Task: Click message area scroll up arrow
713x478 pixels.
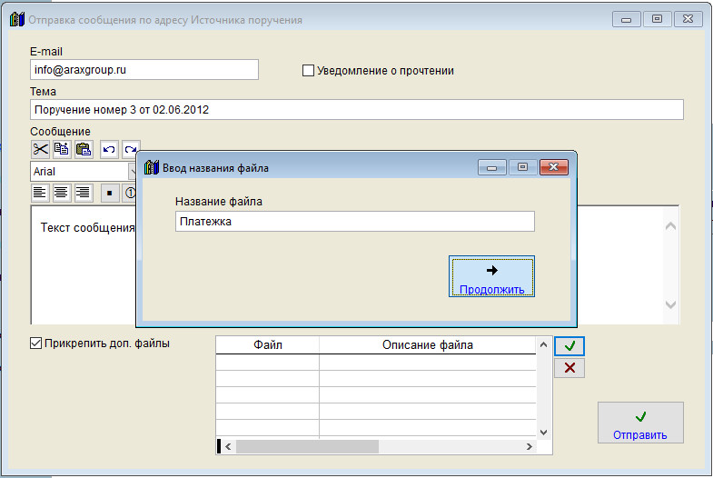Action: point(670,226)
